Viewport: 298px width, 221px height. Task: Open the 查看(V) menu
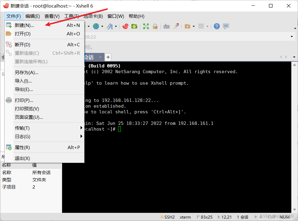[x=52, y=16]
